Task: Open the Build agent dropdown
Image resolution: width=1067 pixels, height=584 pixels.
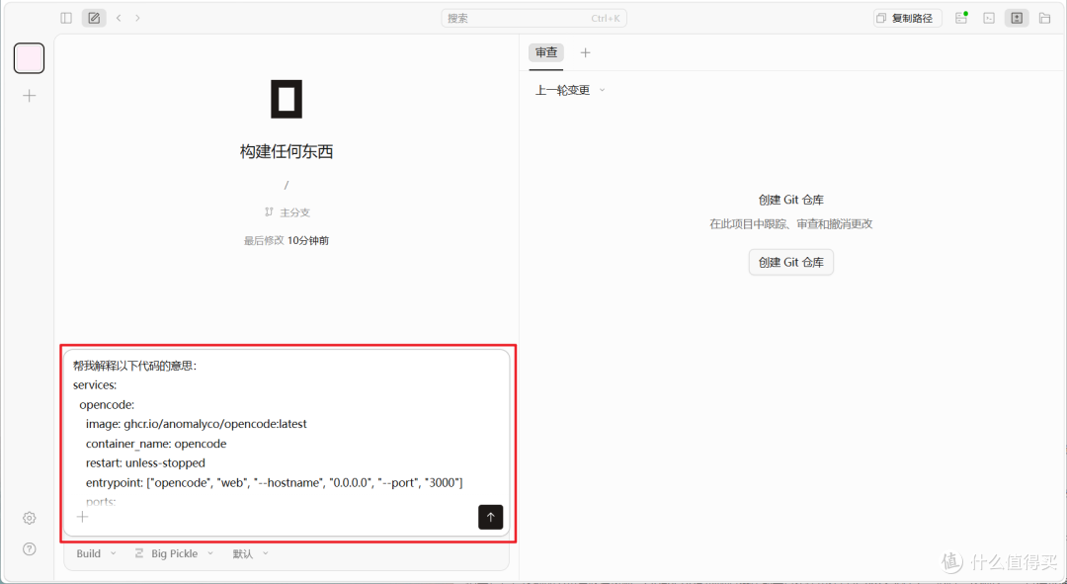Action: (96, 553)
